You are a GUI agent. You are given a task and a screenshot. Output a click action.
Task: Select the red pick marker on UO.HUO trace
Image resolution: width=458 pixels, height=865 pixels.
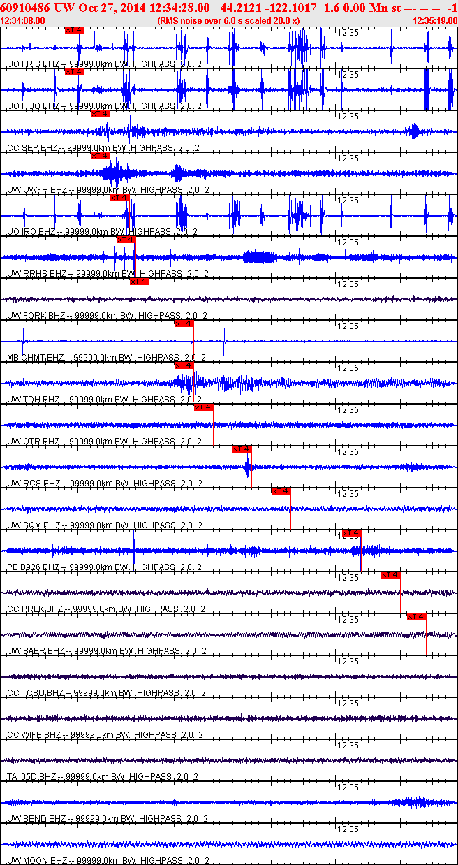(73, 72)
